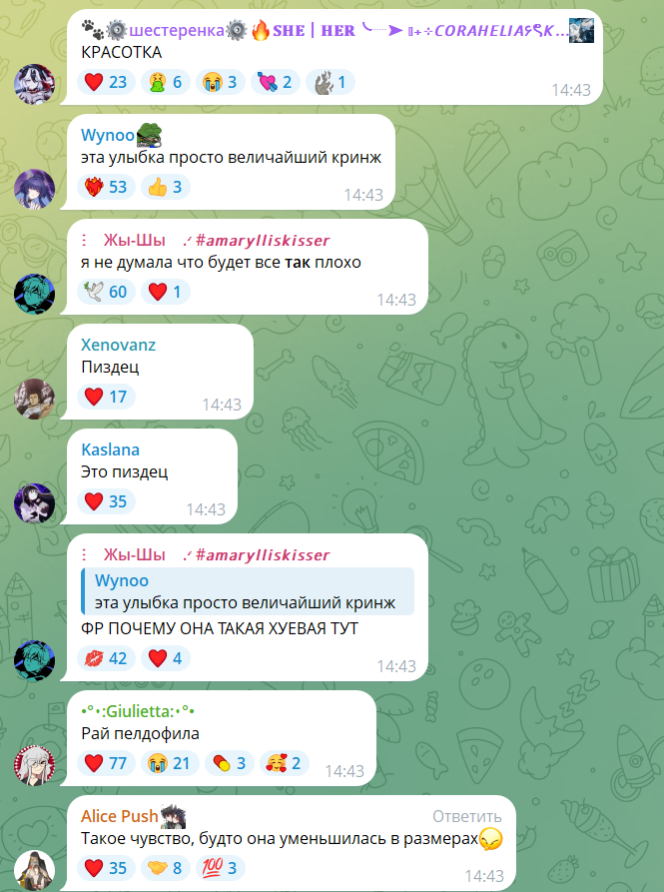The width and height of the screenshot is (664, 892).
Task: Click the kiss mark reaction with 42
Action: [x=106, y=658]
